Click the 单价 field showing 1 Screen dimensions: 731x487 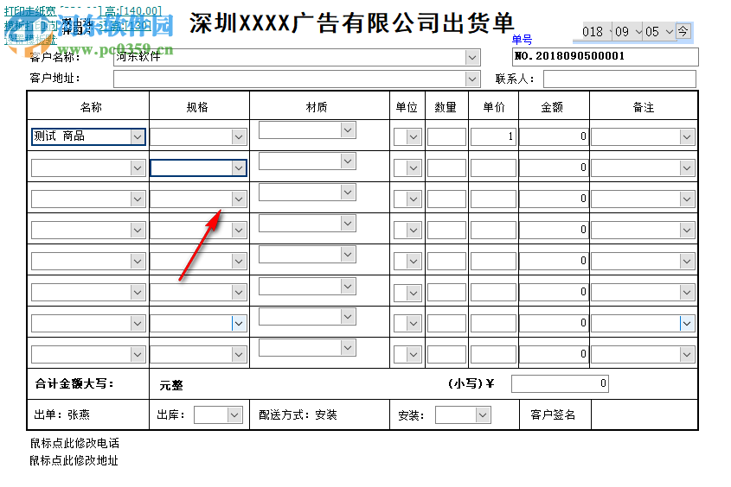pyautogui.click(x=493, y=136)
